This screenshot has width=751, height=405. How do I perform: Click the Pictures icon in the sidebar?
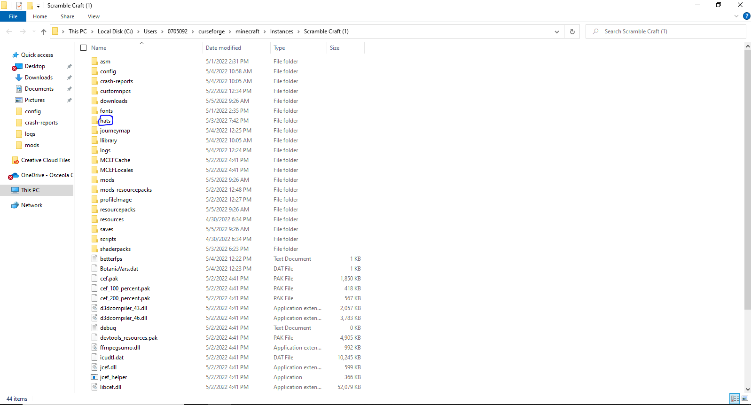[19, 100]
